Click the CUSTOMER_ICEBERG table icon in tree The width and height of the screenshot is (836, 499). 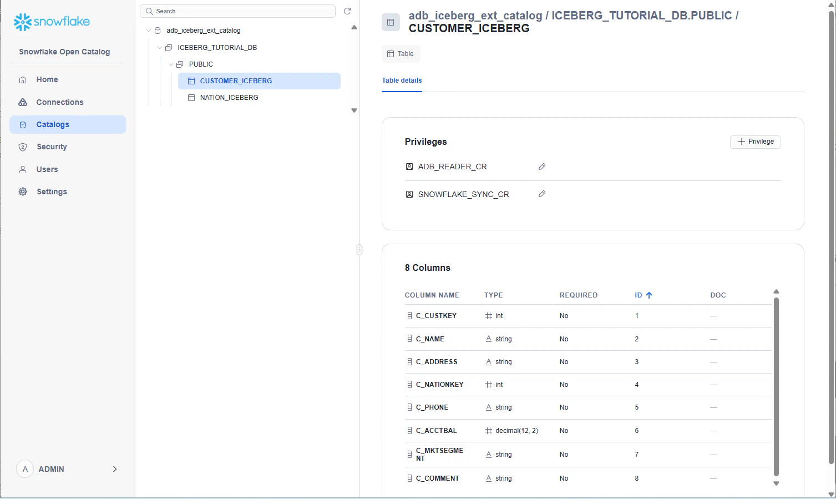[x=191, y=81]
